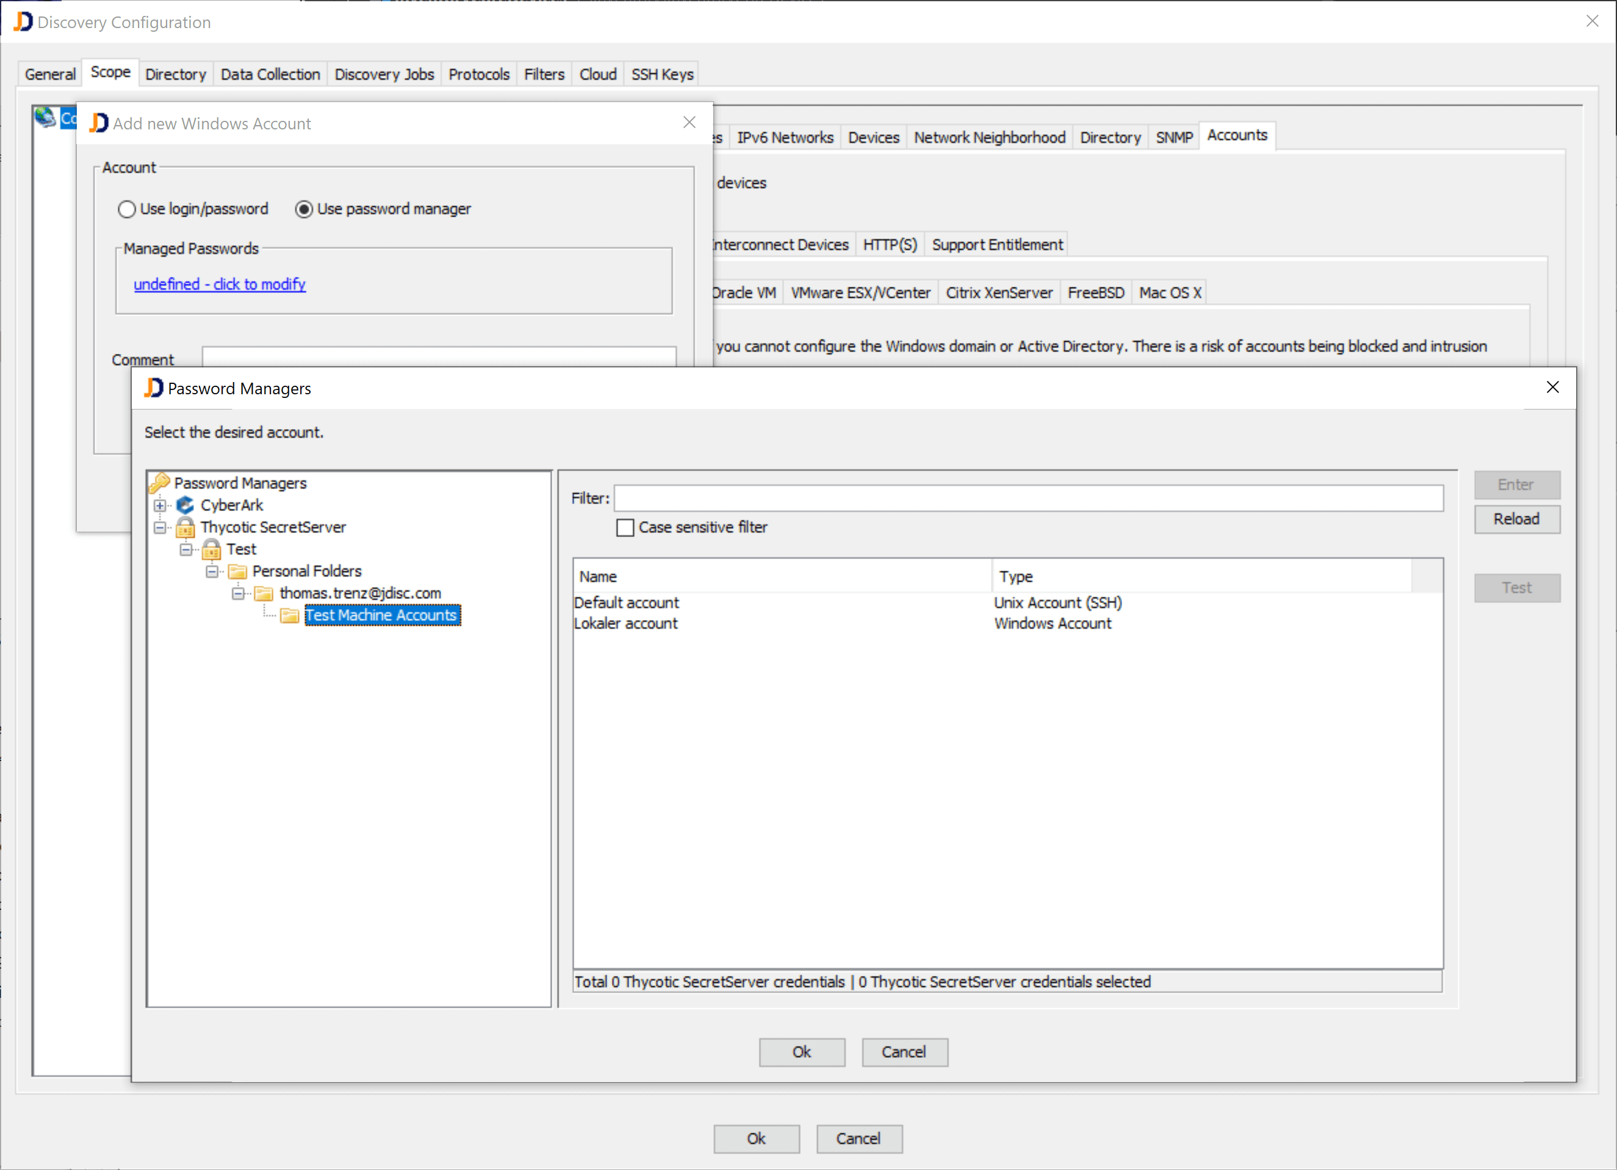Click the Reload button
The width and height of the screenshot is (1617, 1170).
(1516, 519)
